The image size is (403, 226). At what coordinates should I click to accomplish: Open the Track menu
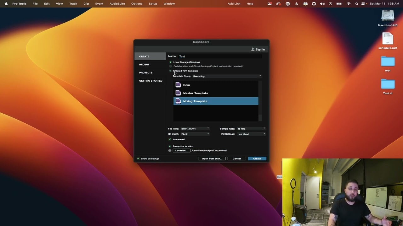click(x=73, y=4)
